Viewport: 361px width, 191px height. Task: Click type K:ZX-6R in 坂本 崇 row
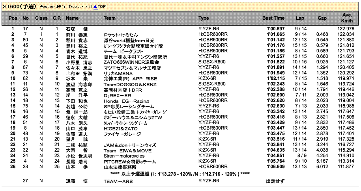point(208,78)
